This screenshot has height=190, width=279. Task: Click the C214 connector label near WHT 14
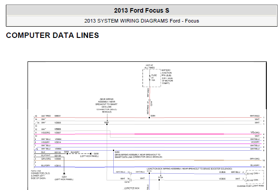[127, 182]
